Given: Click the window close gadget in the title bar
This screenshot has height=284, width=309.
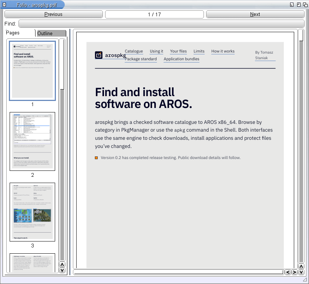Looking at the screenshot, I should pyautogui.click(x=4, y=4).
